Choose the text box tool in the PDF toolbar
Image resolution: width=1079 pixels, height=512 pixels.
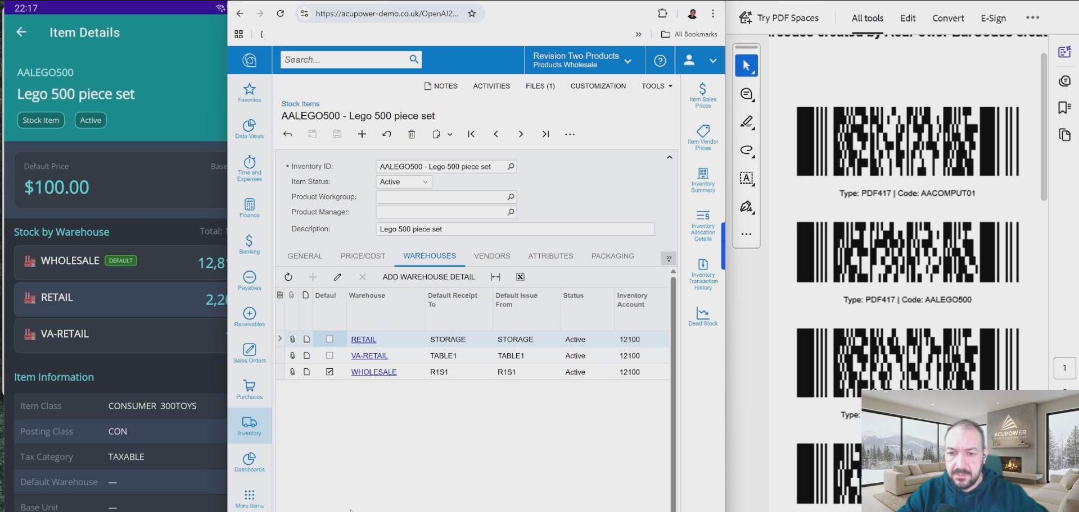(x=746, y=179)
